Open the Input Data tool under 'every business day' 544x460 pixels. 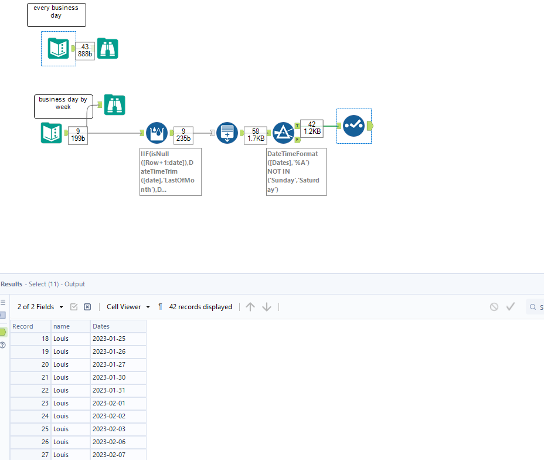click(58, 48)
